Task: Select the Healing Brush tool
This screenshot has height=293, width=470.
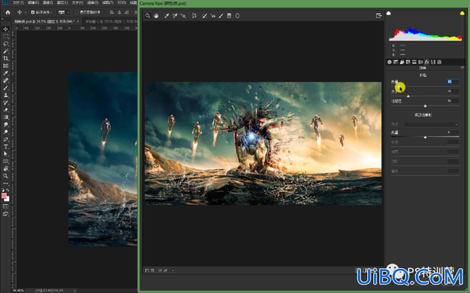Action: [x=6, y=81]
